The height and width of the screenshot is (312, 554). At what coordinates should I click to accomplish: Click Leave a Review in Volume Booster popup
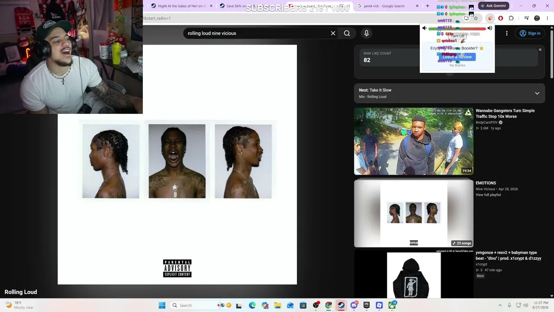457,57
